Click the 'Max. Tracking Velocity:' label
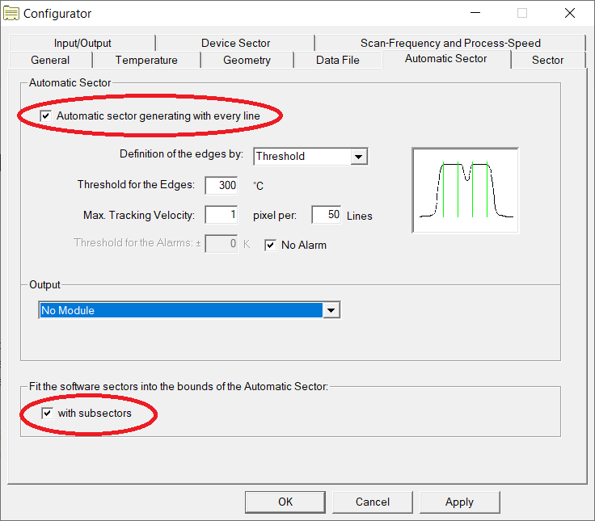The image size is (595, 521). 139,216
